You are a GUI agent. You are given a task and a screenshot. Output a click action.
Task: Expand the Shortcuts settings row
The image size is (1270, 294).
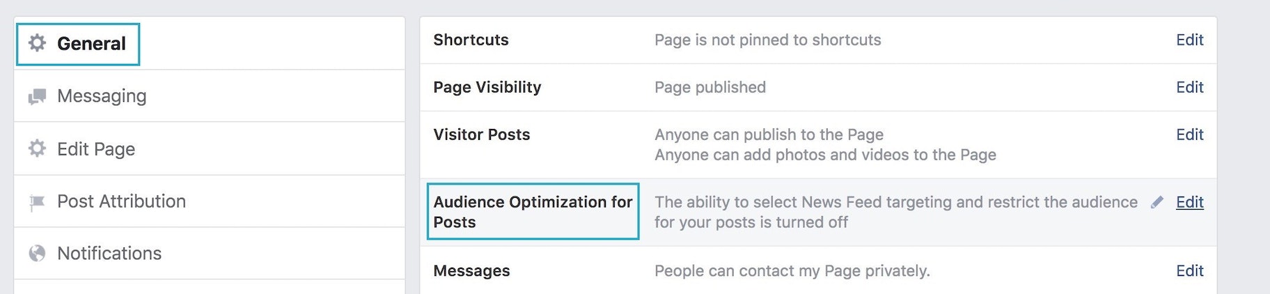coord(471,40)
